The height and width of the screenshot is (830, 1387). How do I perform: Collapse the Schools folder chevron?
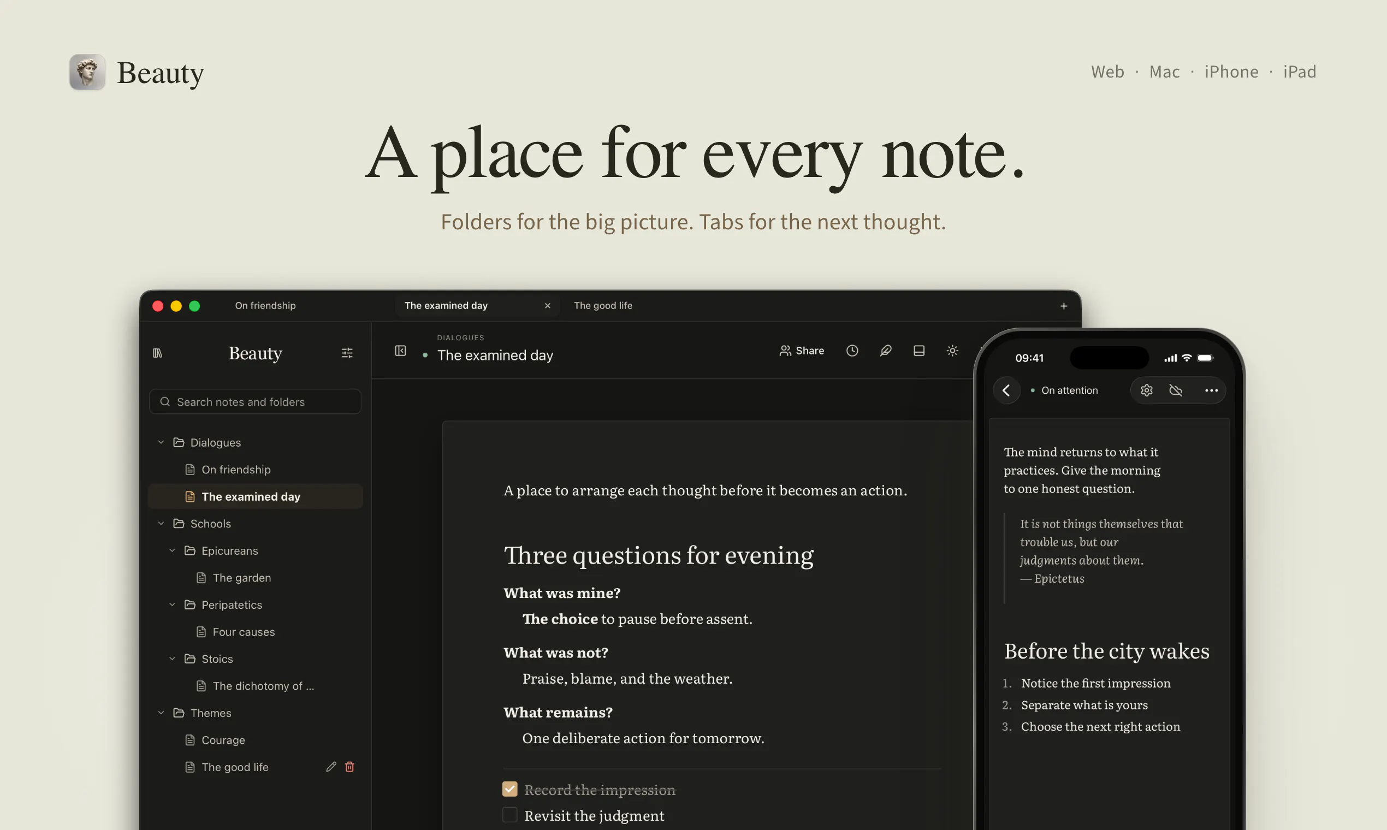161,524
